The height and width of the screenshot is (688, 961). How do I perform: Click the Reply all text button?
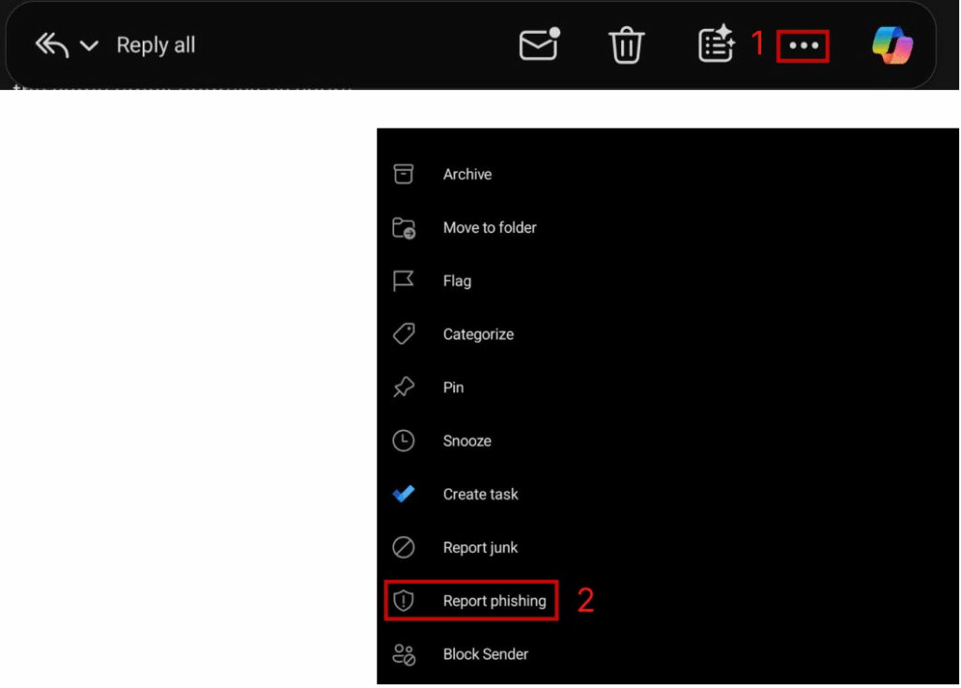coord(156,45)
